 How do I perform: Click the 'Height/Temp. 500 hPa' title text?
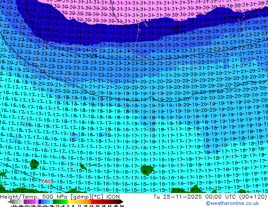34,196
